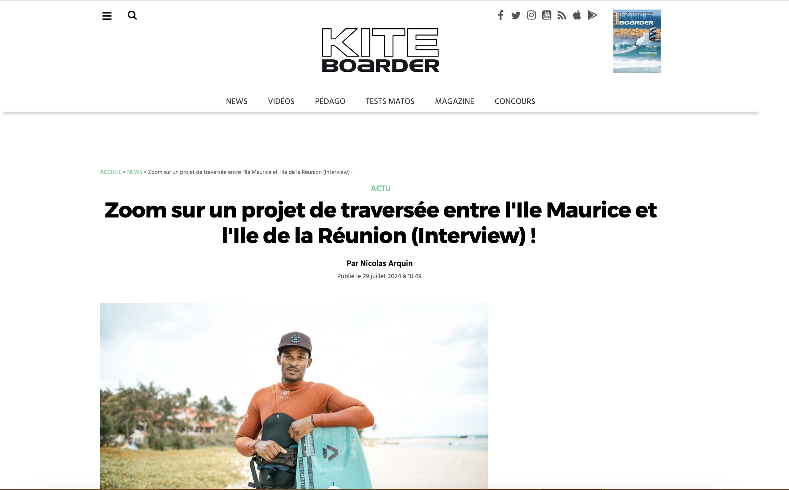Image resolution: width=789 pixels, height=490 pixels.
Task: Go to the CONCOURS page
Action: pyautogui.click(x=515, y=101)
